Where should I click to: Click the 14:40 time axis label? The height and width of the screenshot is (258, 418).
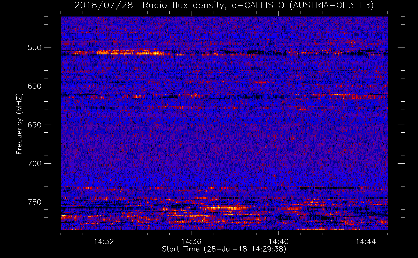(278, 241)
